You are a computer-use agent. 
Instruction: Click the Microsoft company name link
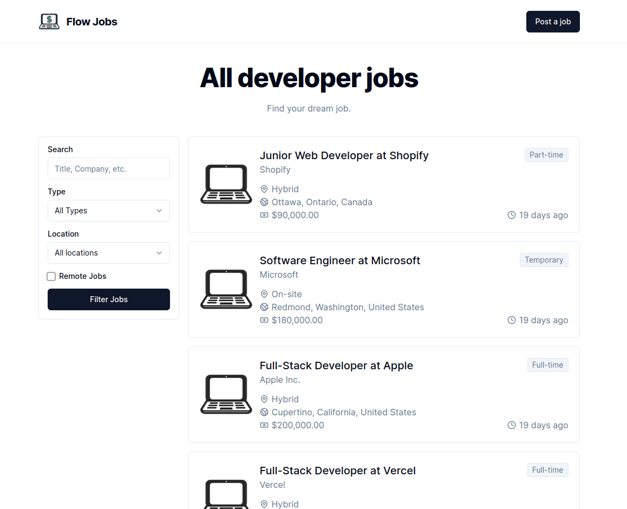point(279,275)
